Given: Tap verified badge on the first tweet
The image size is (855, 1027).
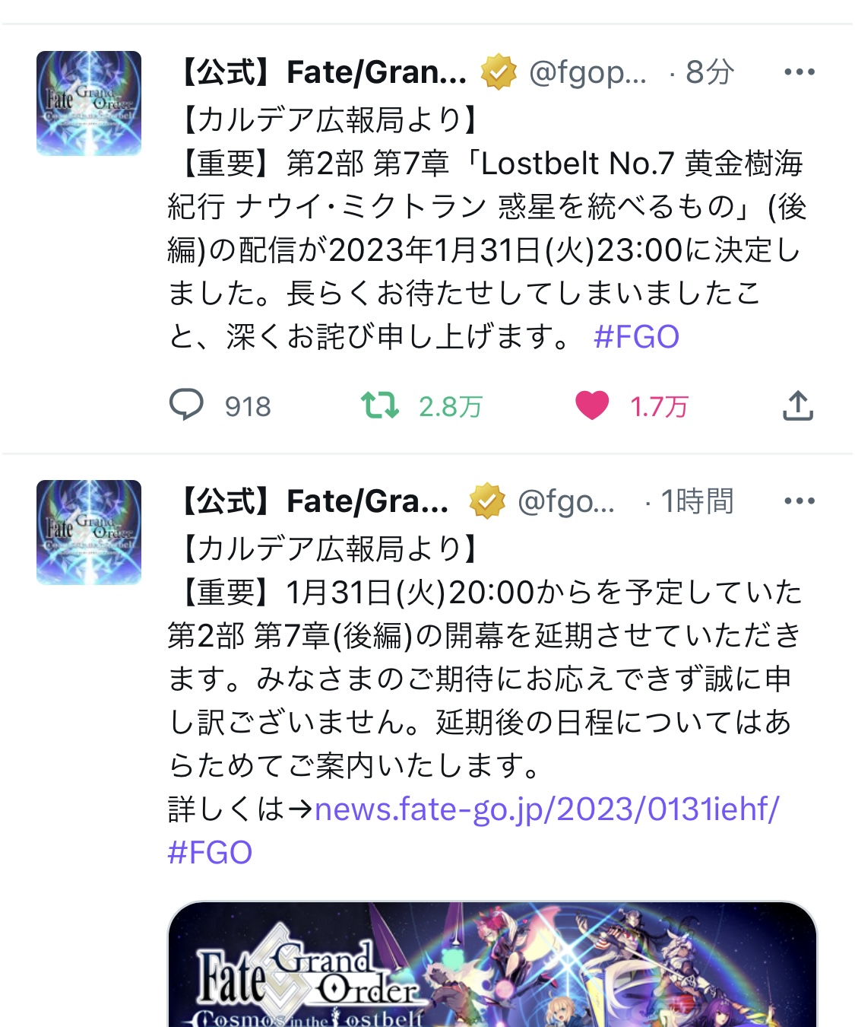Looking at the screenshot, I should [499, 72].
